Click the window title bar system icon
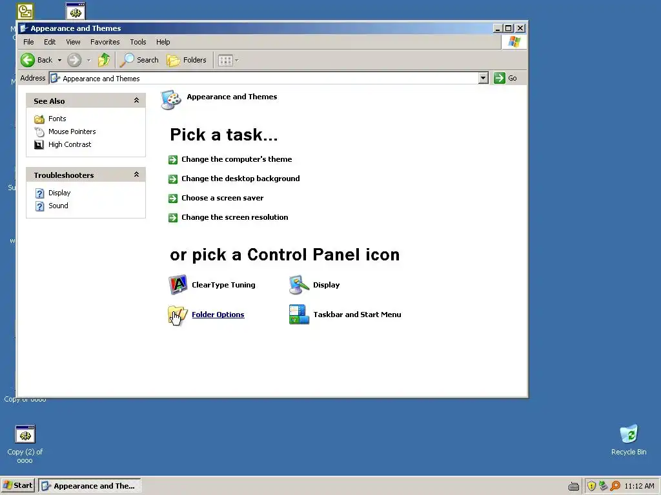Image resolution: width=661 pixels, height=495 pixels. pos(24,28)
